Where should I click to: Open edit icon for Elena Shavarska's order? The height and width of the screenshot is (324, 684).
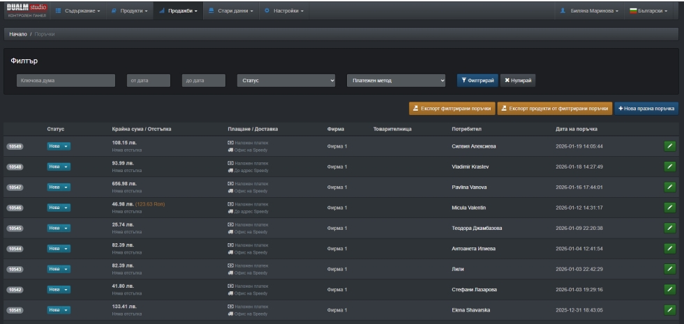pyautogui.click(x=669, y=309)
